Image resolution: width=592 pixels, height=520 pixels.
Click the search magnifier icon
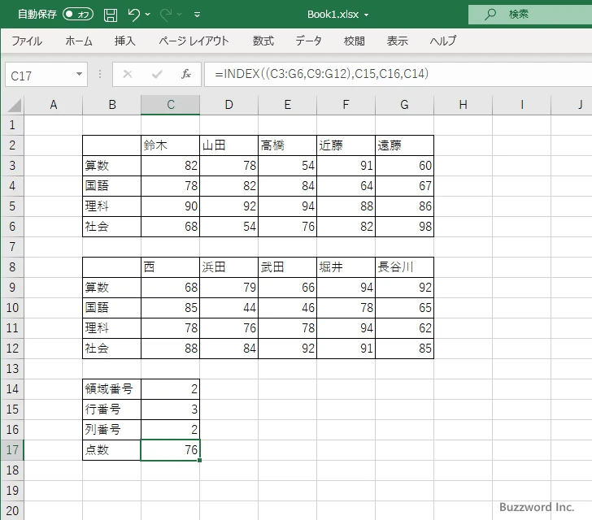[x=490, y=15]
